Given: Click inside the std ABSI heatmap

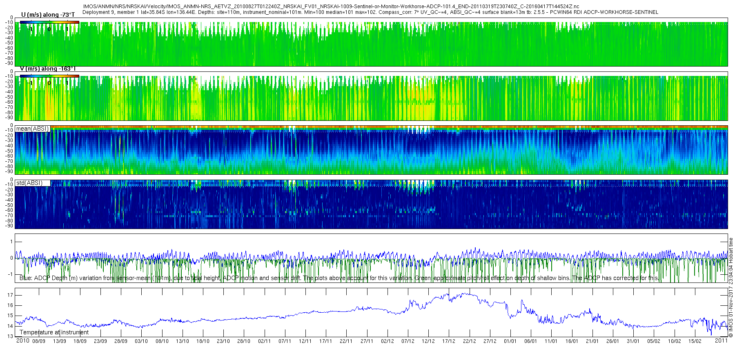Looking at the screenshot, I should pos(371,204).
